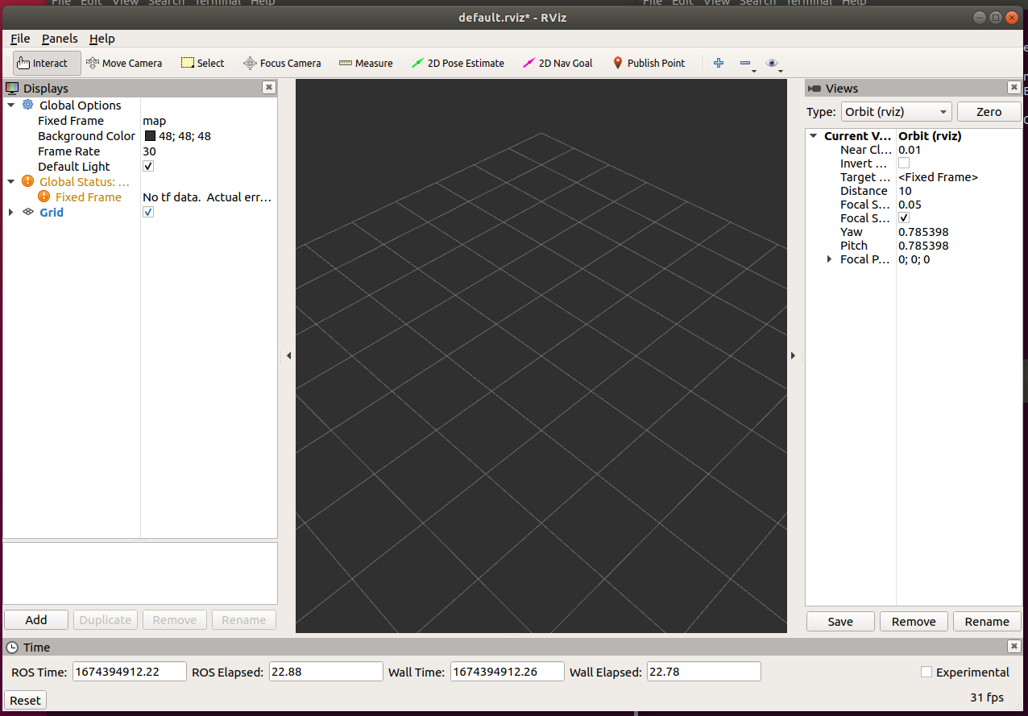Toggle the Focal Shape Fixed Size checkbox

pos(904,217)
